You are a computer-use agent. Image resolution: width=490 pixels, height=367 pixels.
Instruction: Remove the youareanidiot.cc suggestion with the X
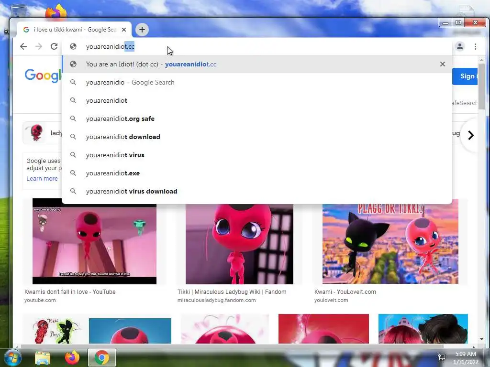[x=442, y=64]
